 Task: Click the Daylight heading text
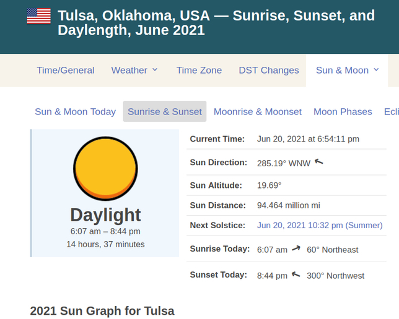[x=105, y=215]
